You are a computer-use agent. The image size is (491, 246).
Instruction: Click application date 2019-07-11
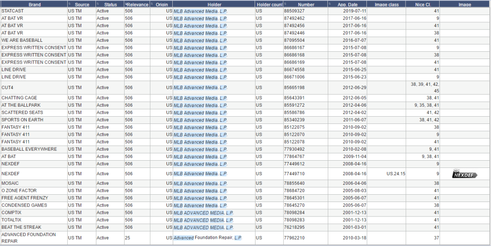(355, 11)
